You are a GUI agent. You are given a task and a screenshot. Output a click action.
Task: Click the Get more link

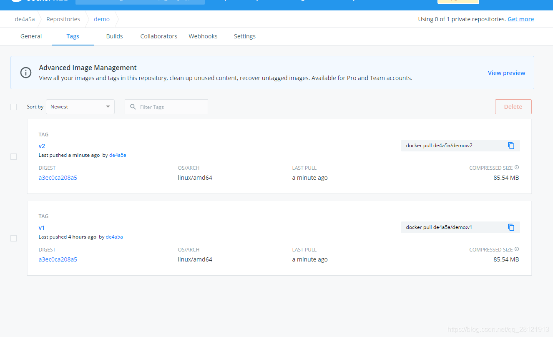[520, 19]
